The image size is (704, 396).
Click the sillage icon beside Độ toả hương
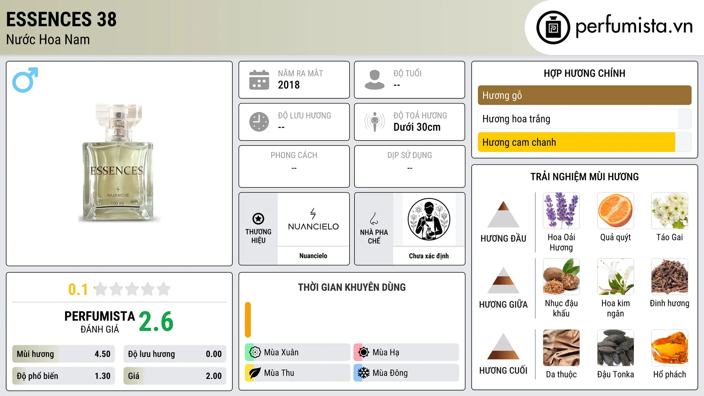point(375,122)
